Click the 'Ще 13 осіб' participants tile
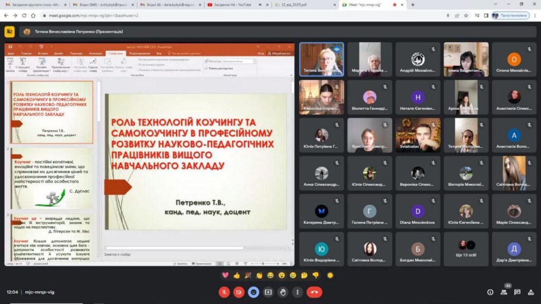 point(466,249)
